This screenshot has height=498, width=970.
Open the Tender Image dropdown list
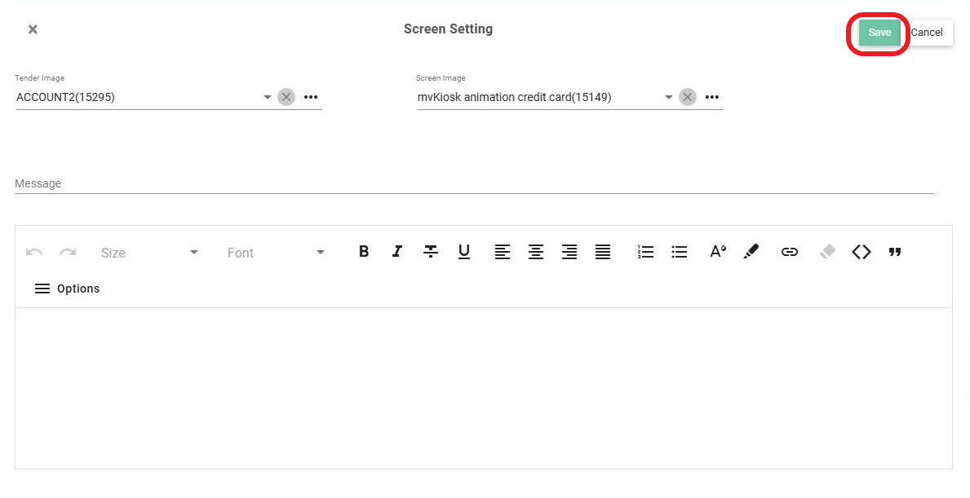[267, 98]
